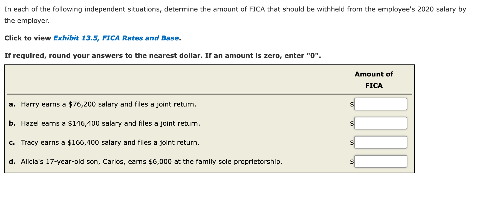Click the Carlos earns $6,000 sentence

(x=152, y=162)
